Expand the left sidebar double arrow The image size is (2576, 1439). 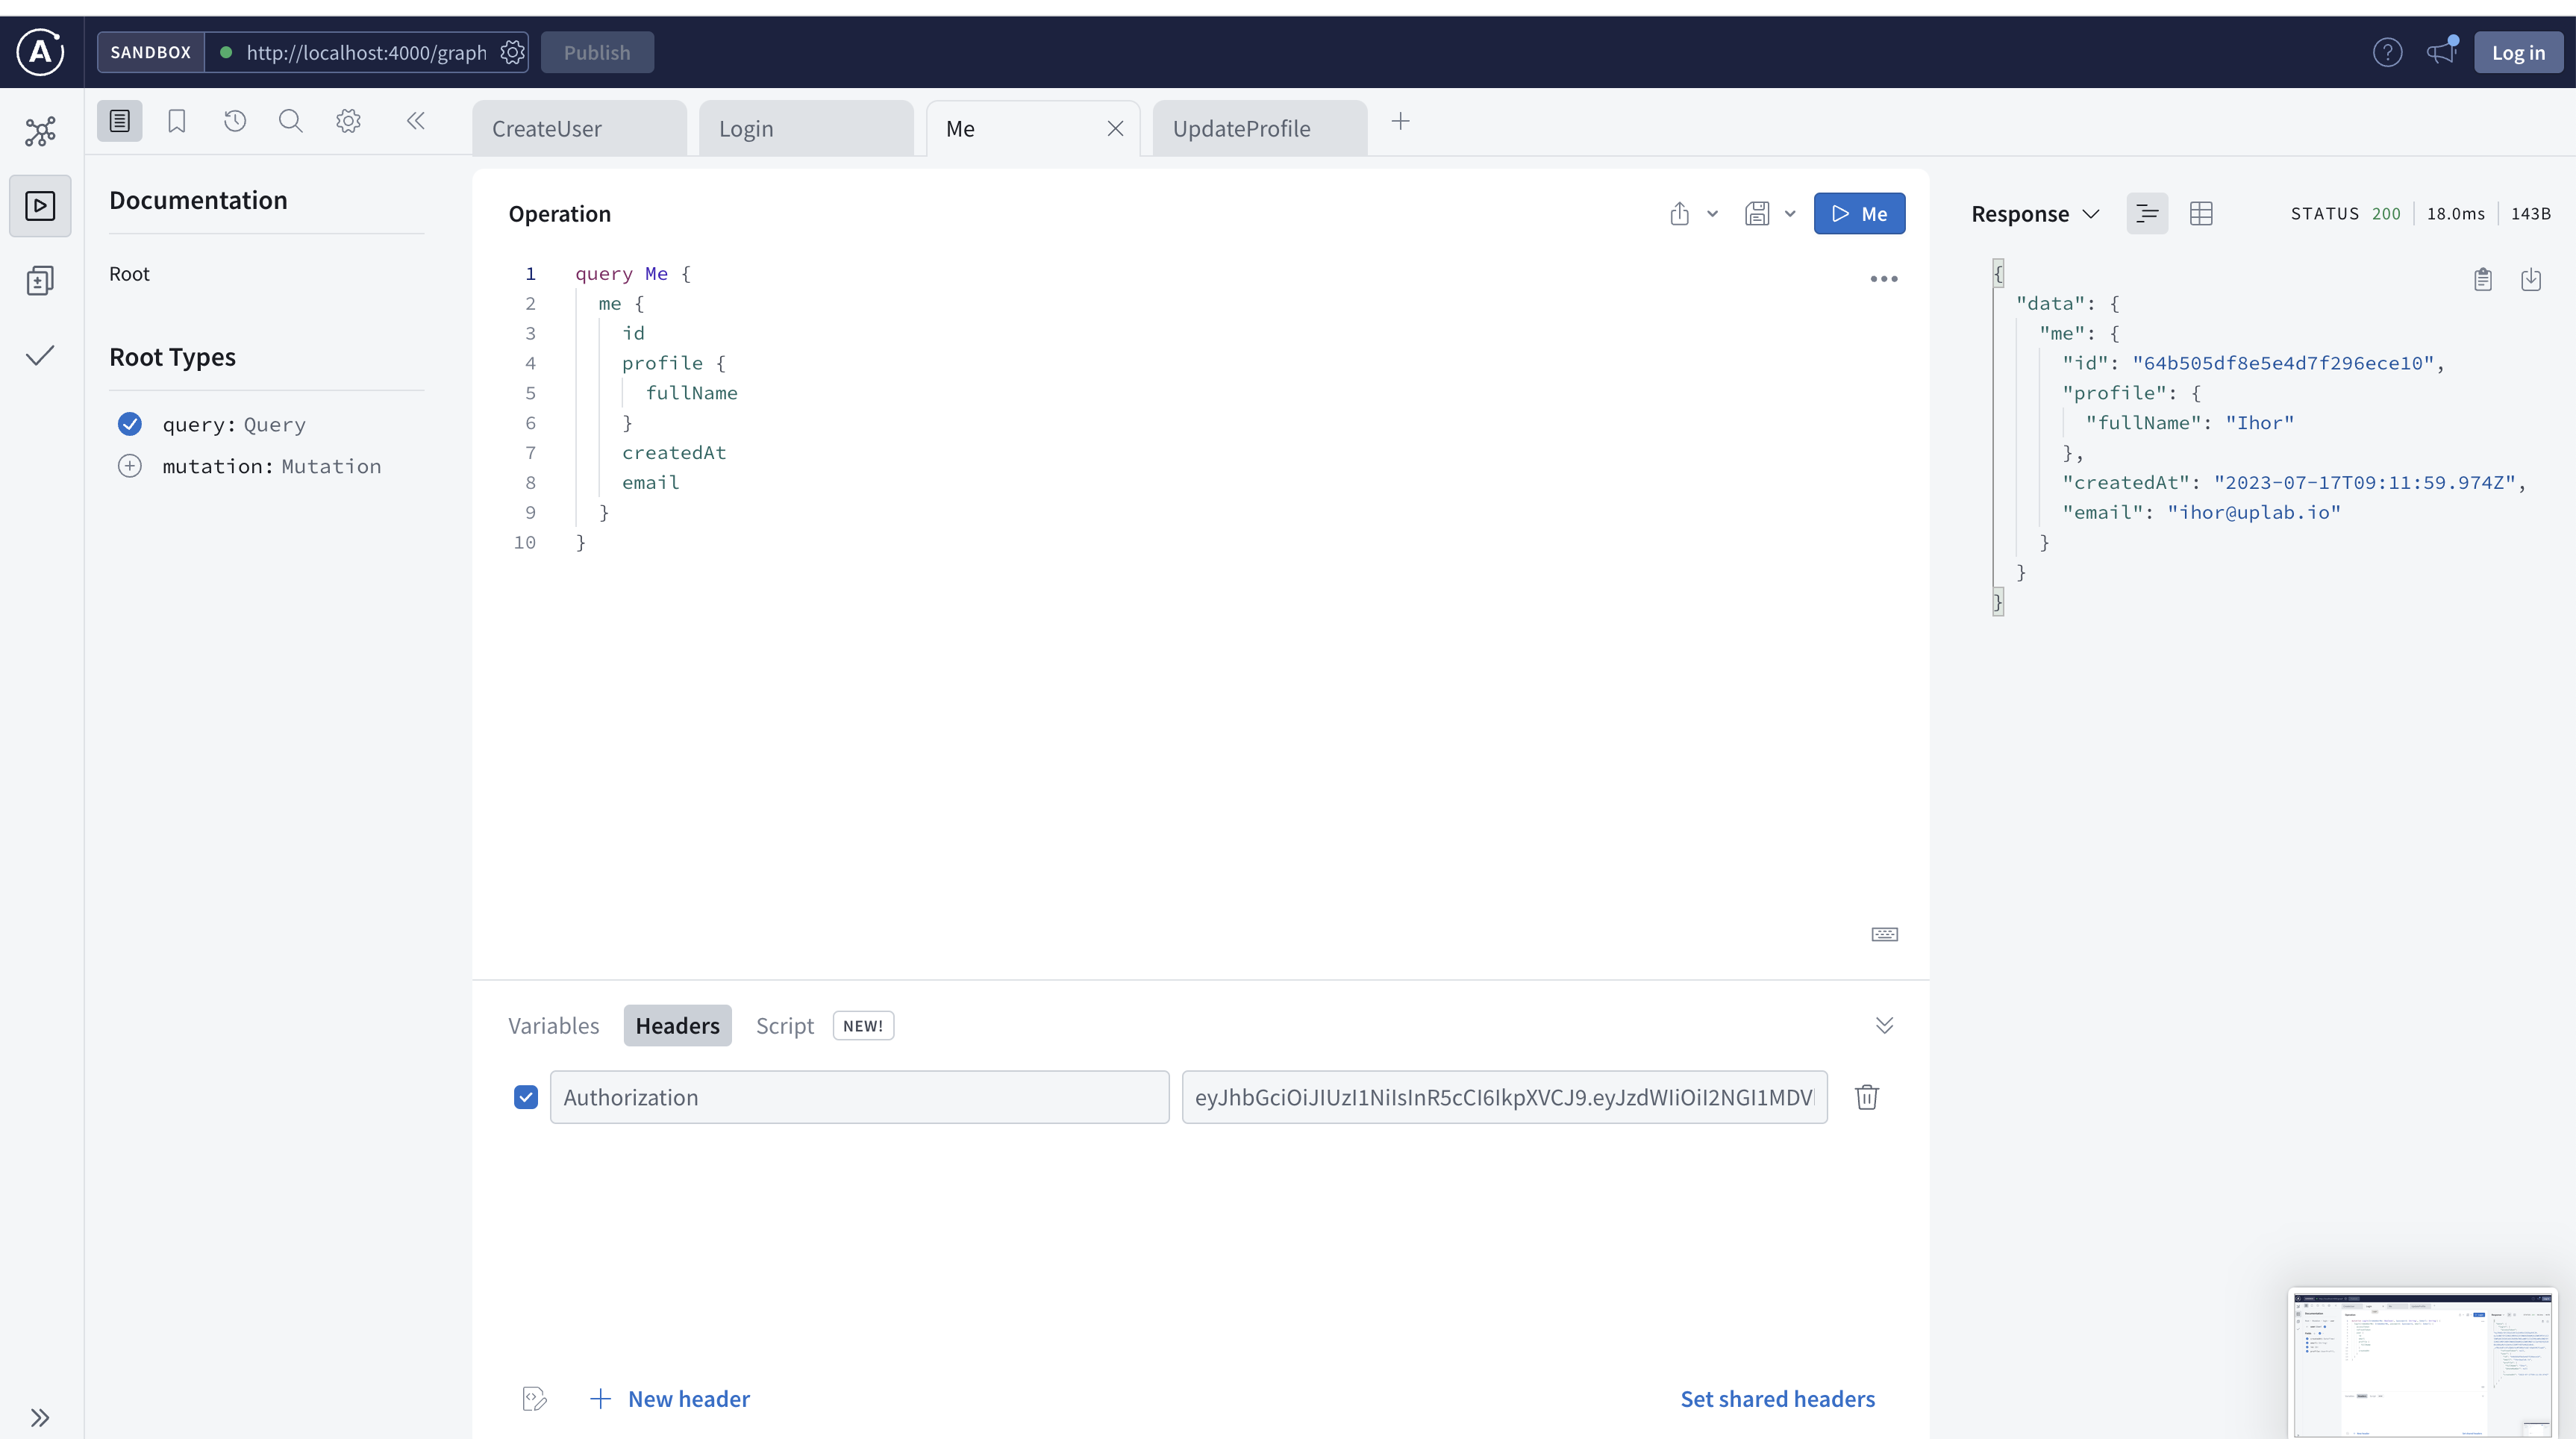40,1417
